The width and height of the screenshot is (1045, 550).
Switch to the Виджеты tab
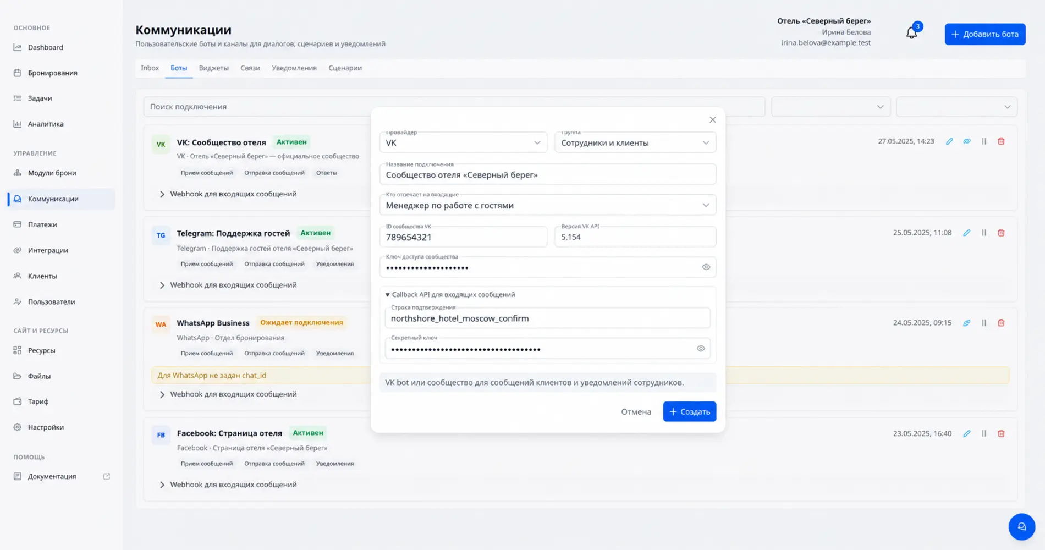pyautogui.click(x=213, y=68)
